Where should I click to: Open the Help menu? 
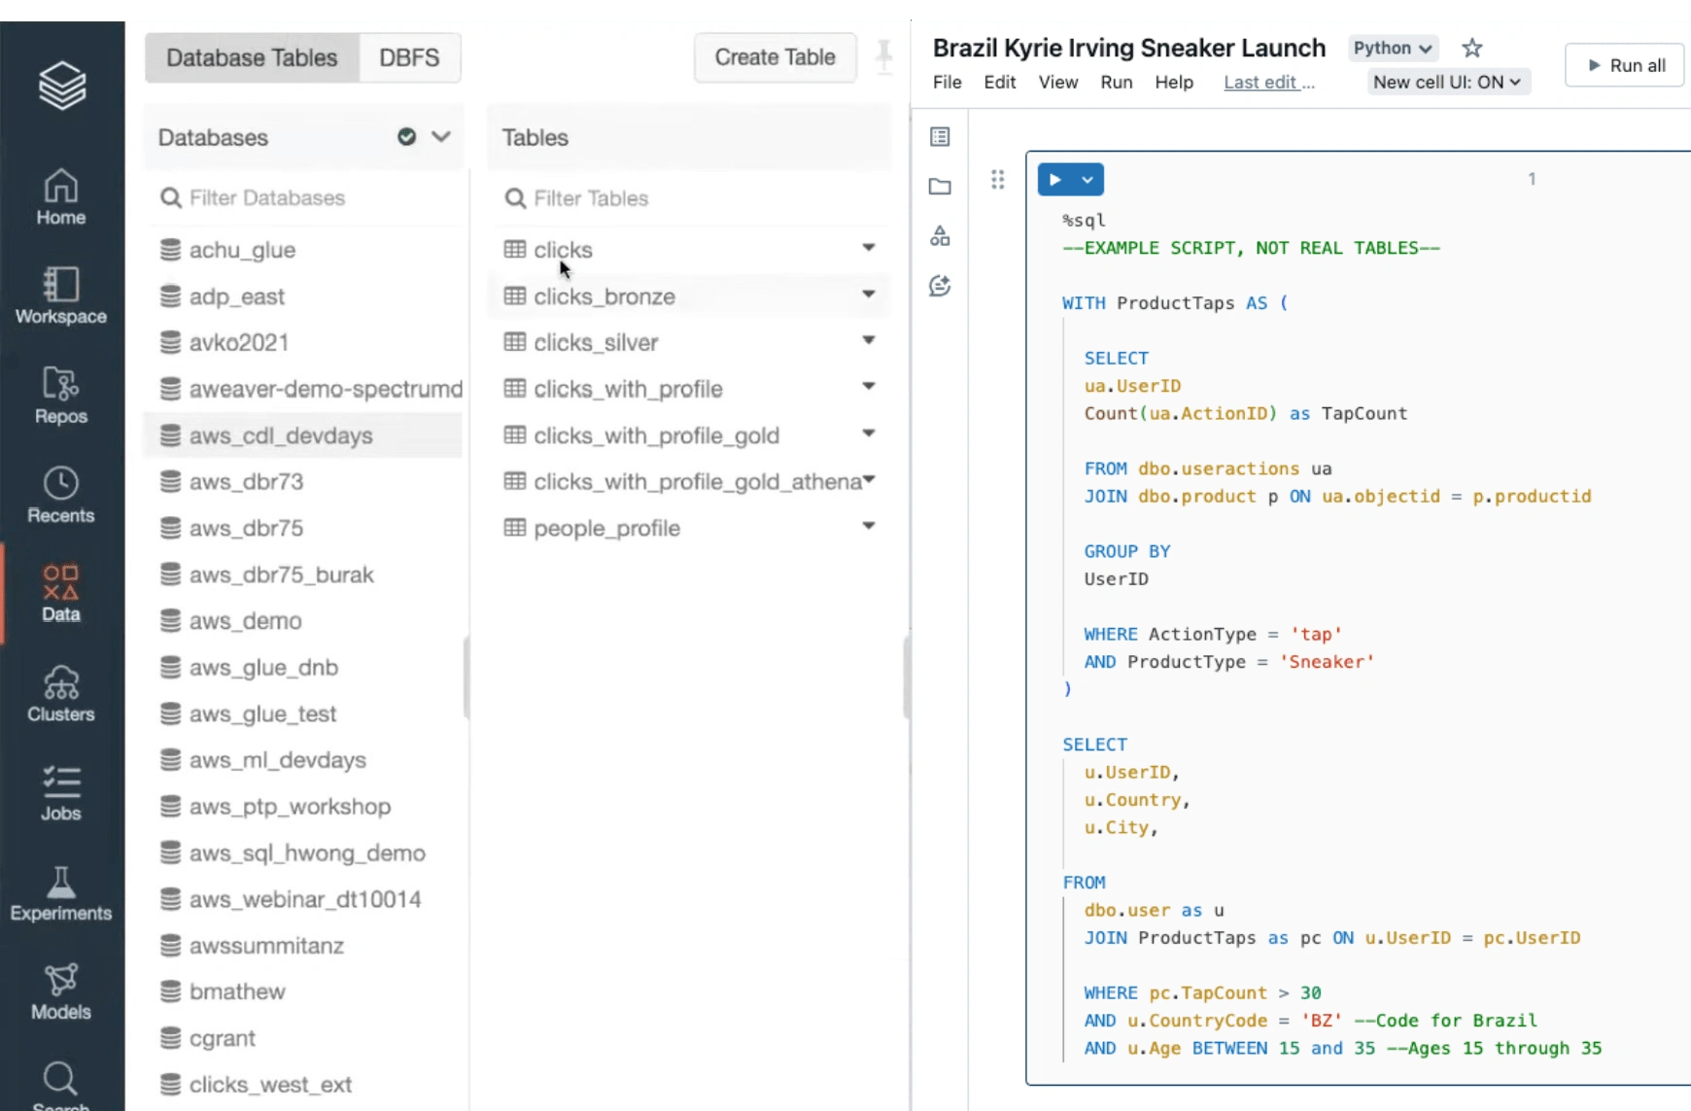coord(1174,82)
